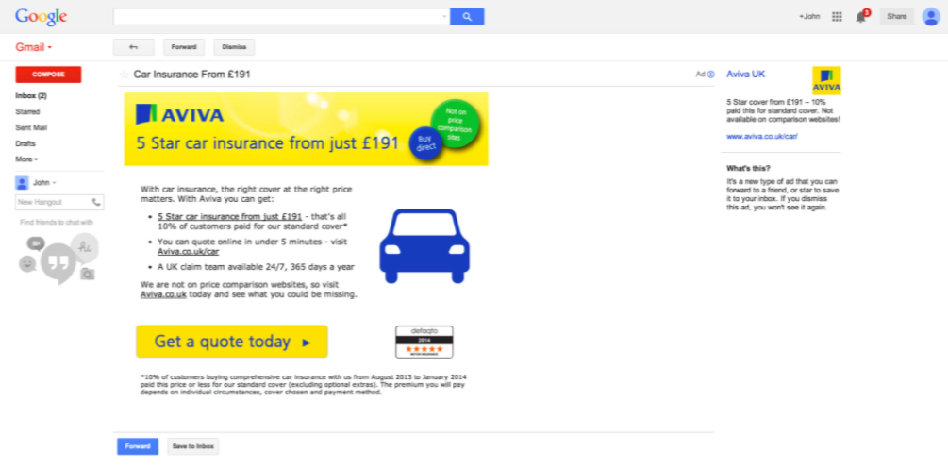Click the blue Forward button at bottom
948x468 pixels.
click(138, 446)
